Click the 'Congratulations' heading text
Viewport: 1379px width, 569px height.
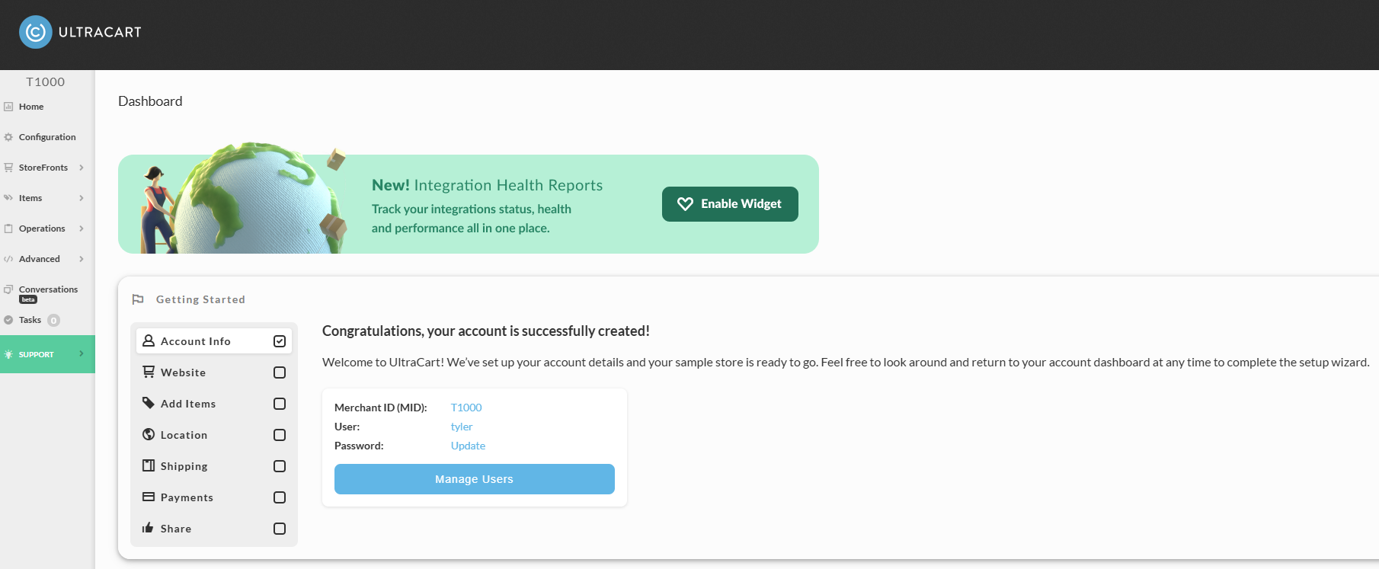point(486,331)
